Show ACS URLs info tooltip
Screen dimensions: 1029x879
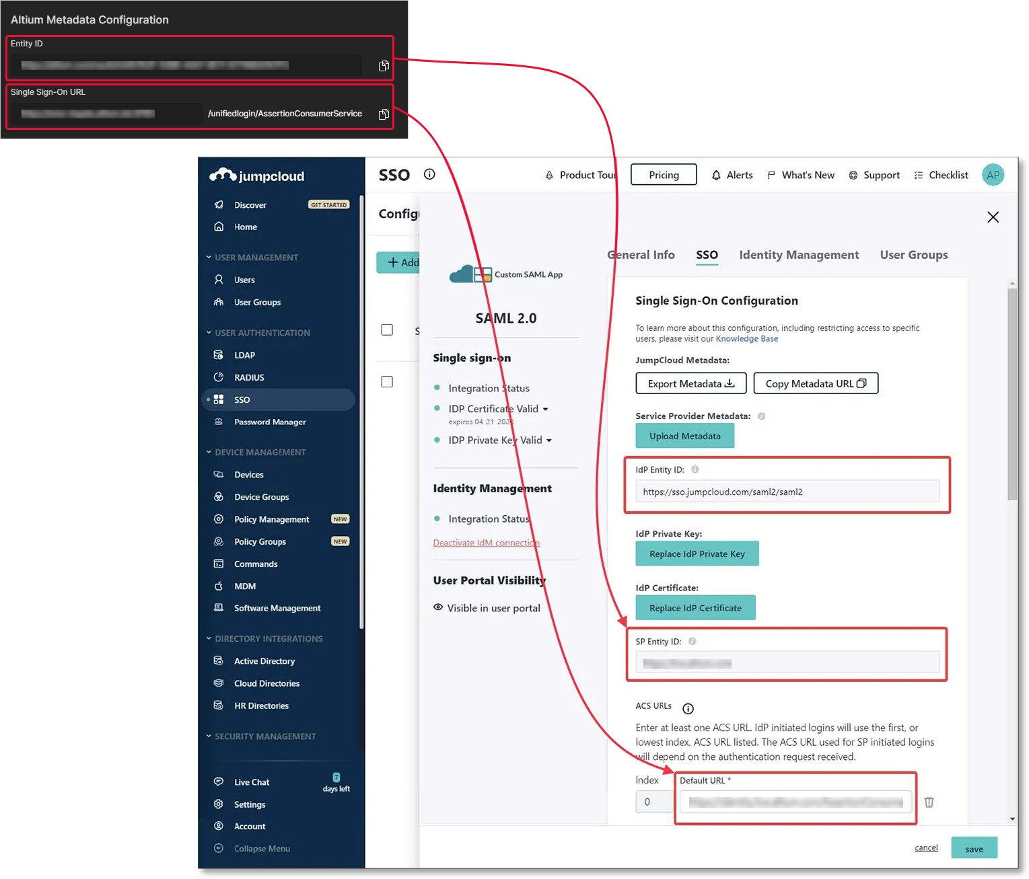click(688, 709)
